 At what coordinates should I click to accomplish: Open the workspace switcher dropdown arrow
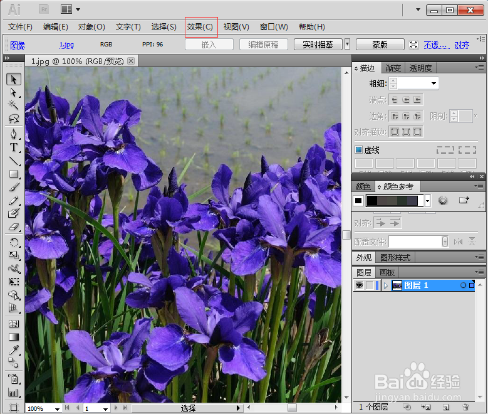coord(418,9)
